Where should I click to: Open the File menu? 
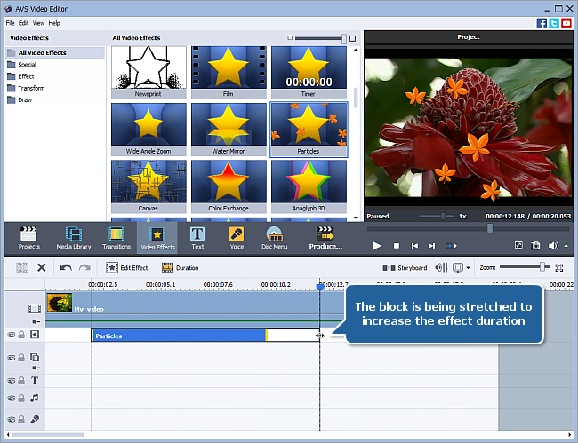(10, 23)
